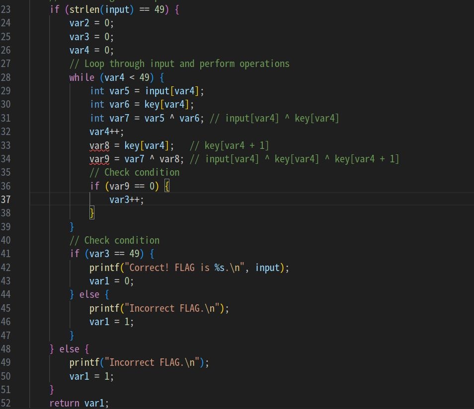The image size is (474, 409).
Task: Click the '} else {' on line 44
Action: tap(89, 295)
